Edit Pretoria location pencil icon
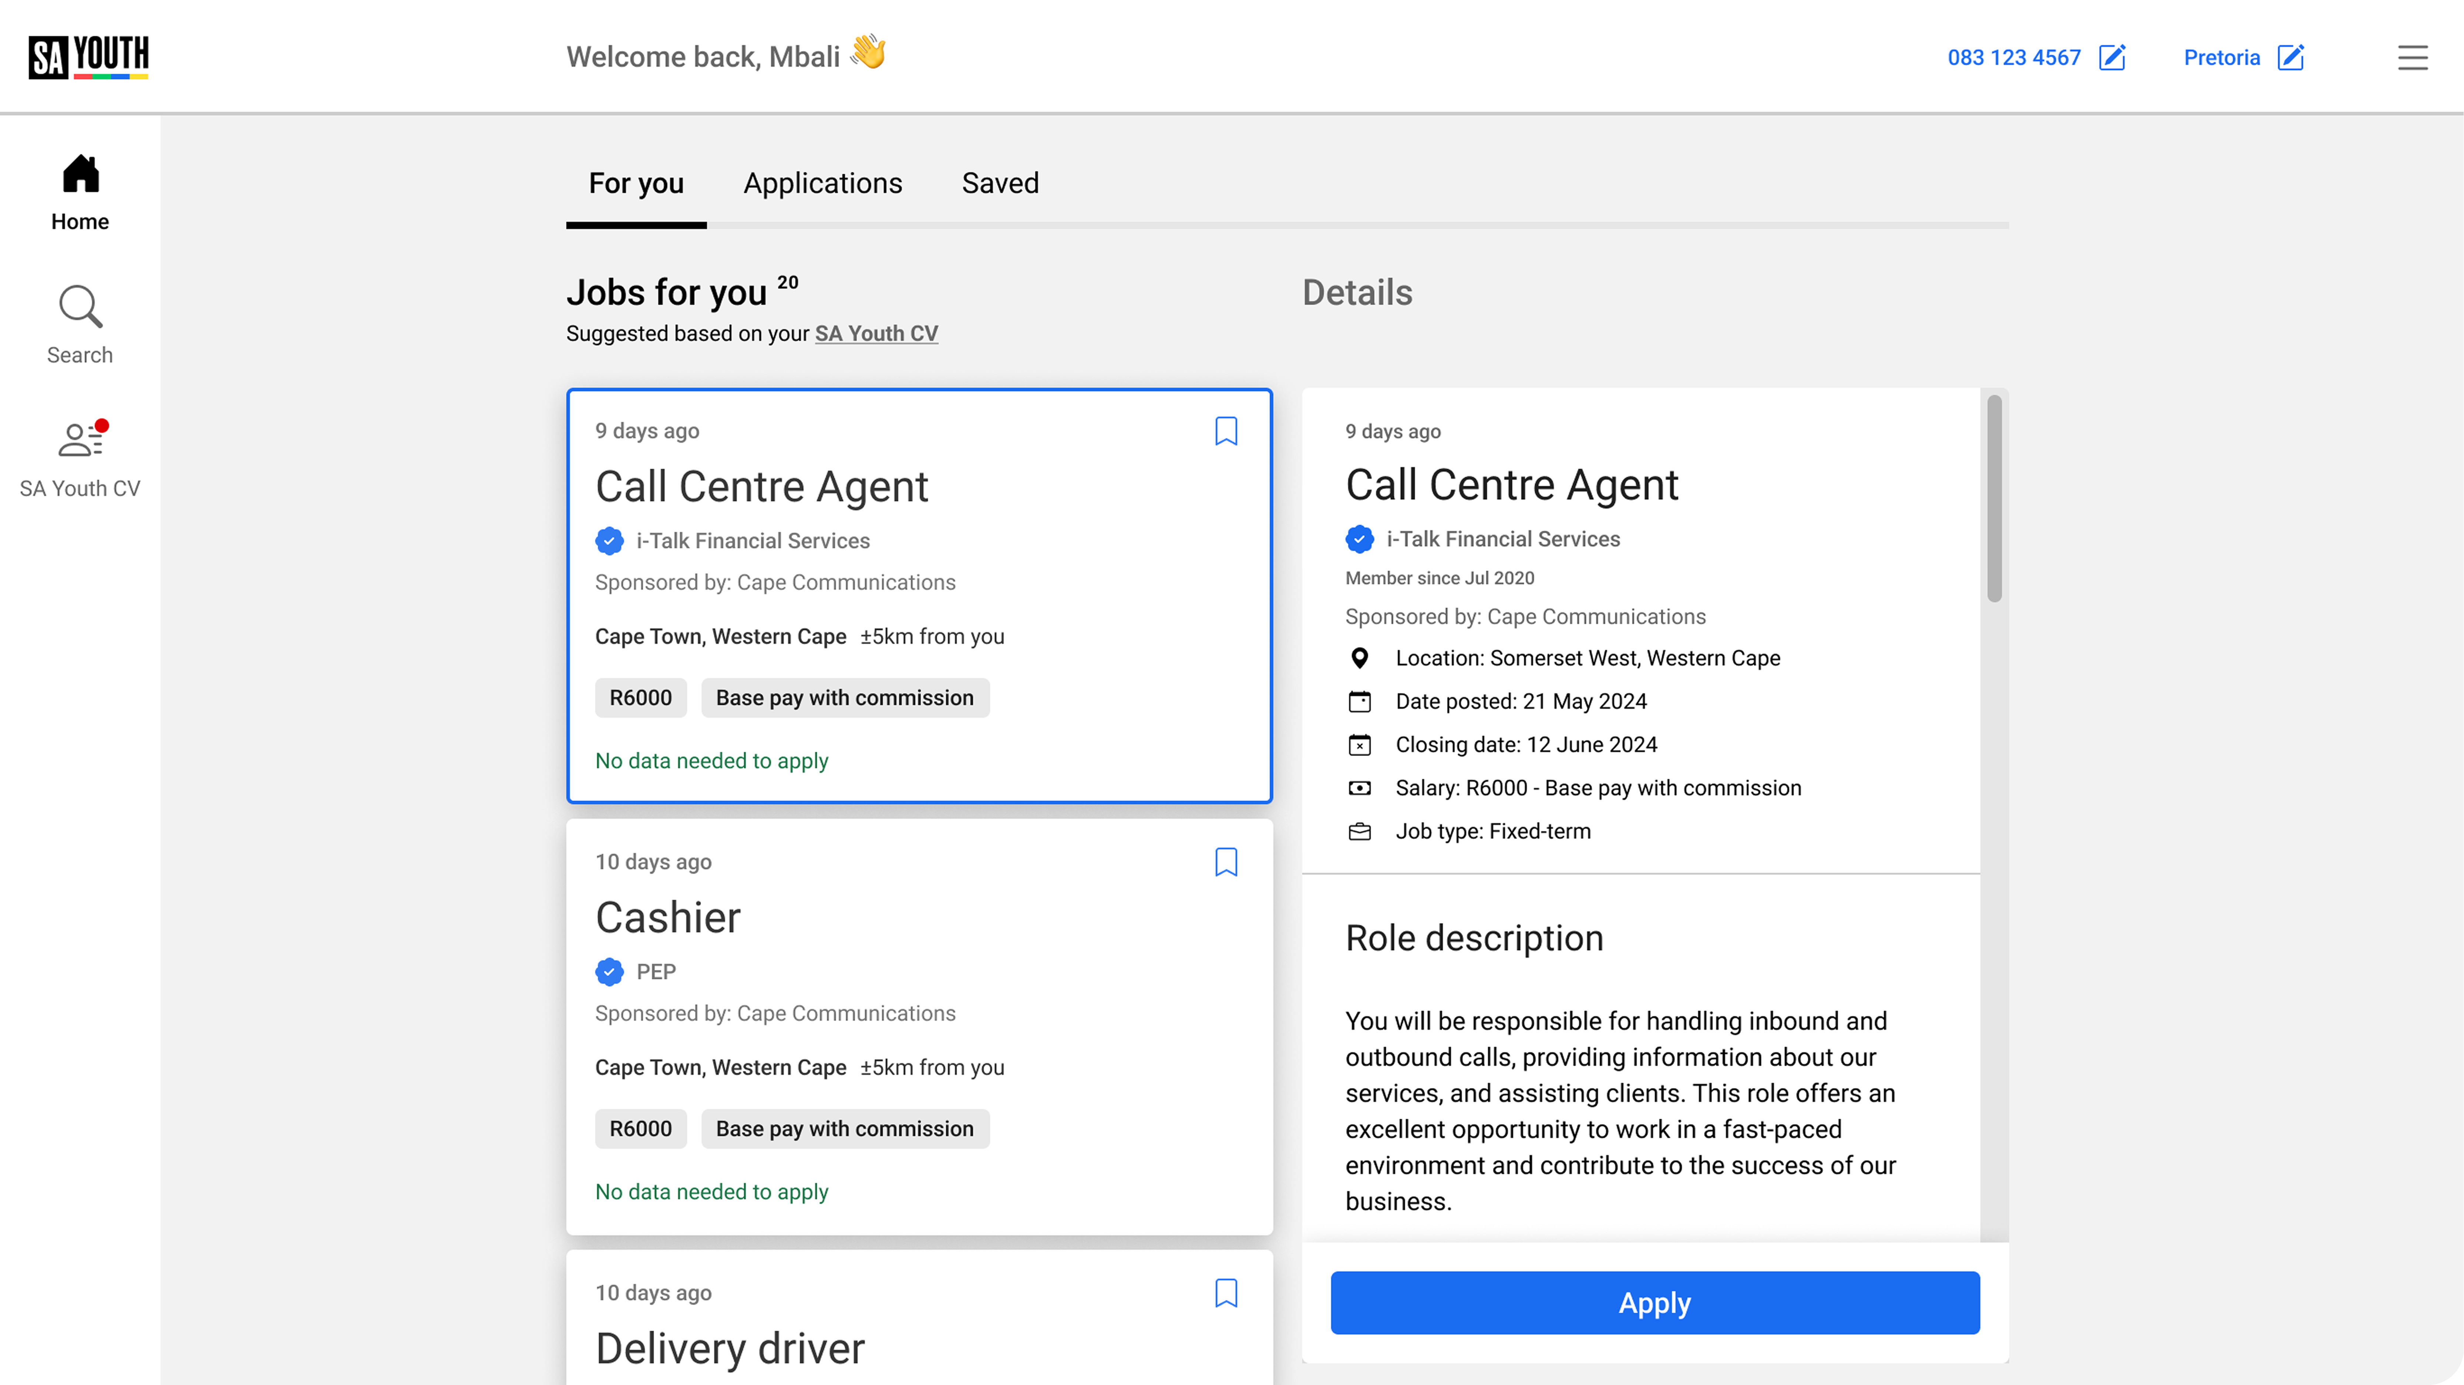 pos(2291,57)
